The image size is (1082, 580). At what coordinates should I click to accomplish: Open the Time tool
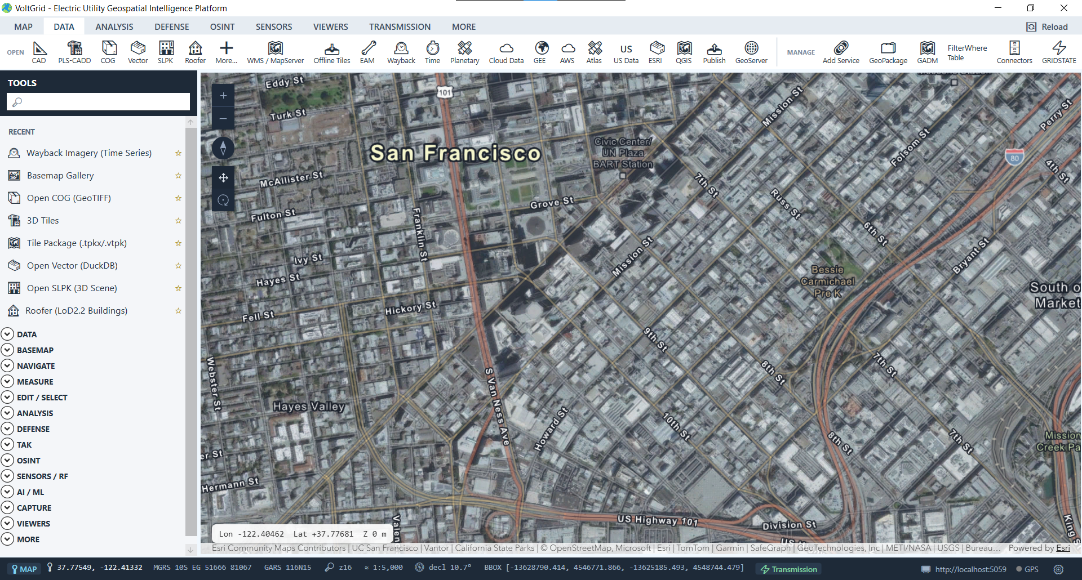tap(433, 52)
